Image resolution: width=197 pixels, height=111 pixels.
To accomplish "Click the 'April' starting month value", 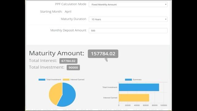I will coord(68,12).
